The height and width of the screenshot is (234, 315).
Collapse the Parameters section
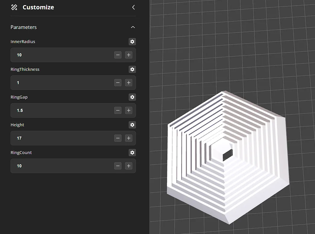pyautogui.click(x=133, y=27)
